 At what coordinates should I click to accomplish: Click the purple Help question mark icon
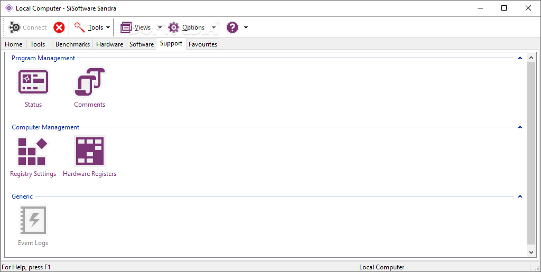point(232,27)
